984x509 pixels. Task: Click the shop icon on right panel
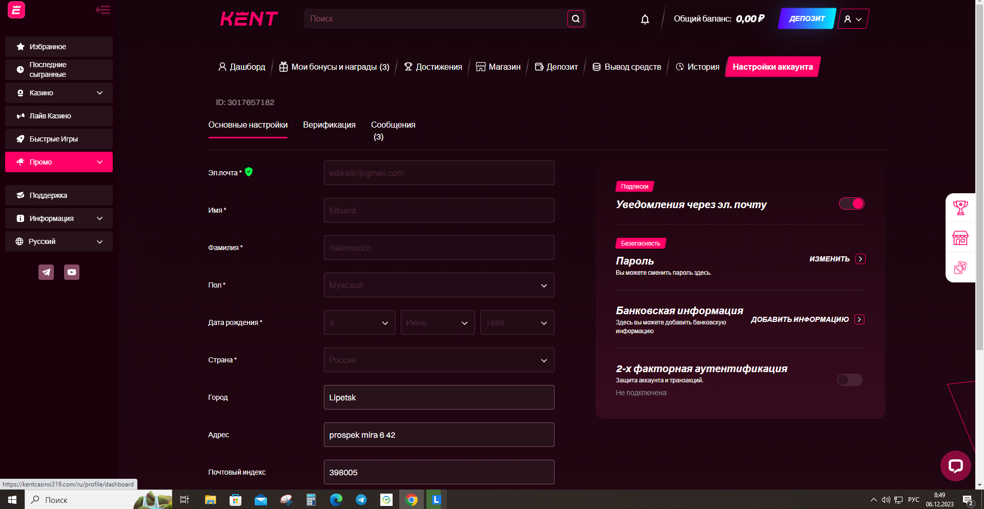[960, 238]
